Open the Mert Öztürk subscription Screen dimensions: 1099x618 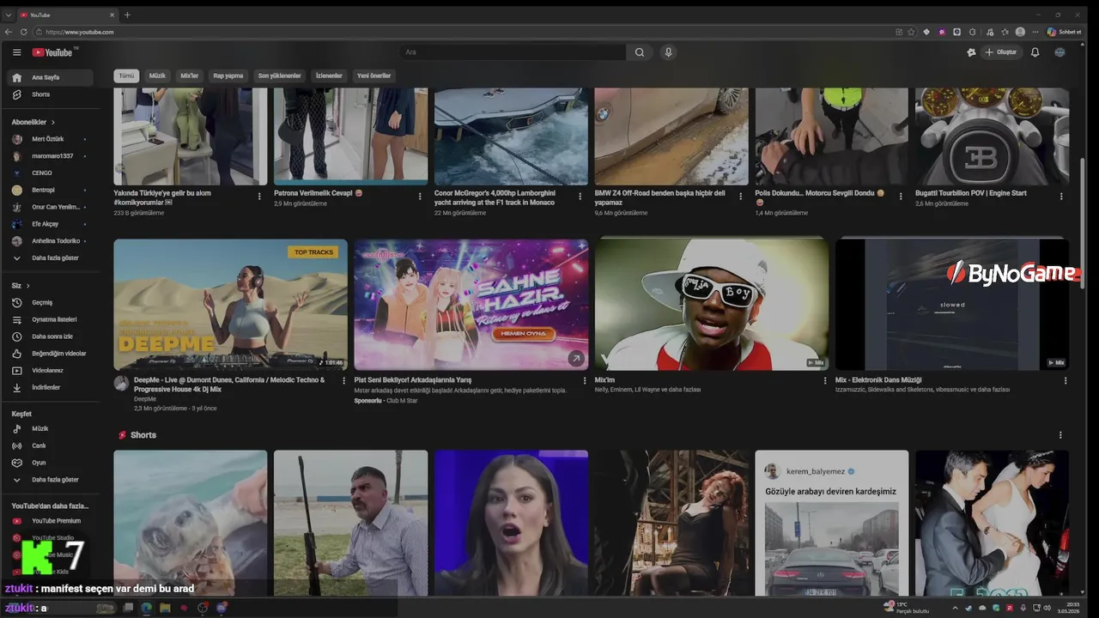pos(50,139)
